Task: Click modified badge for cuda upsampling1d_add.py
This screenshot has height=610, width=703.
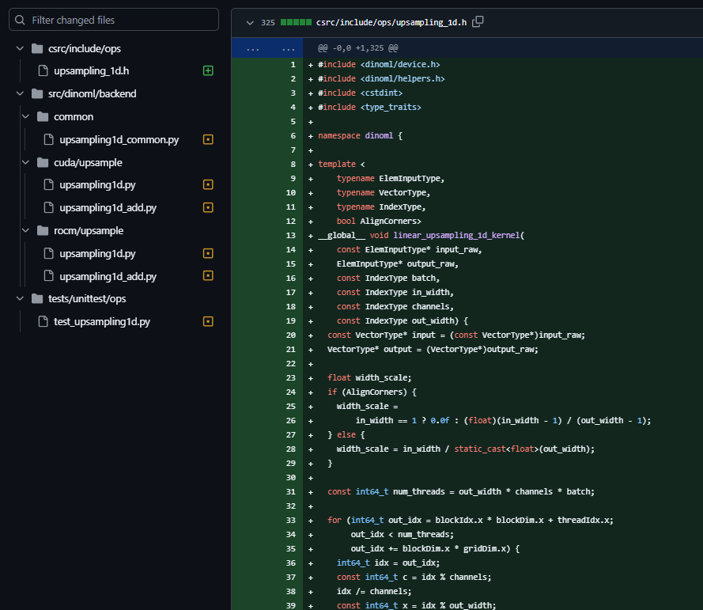Action: (x=208, y=208)
